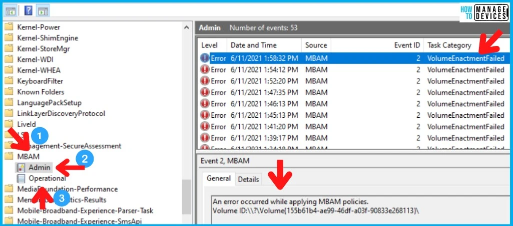Open the Kernel-ShimEngine folder

pos(48,38)
